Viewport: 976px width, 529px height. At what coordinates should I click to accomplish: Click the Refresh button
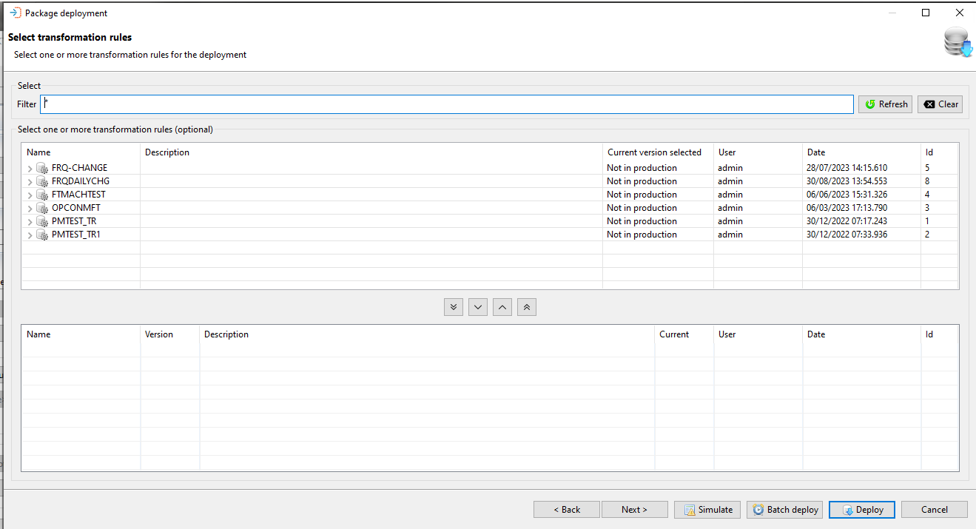[886, 104]
